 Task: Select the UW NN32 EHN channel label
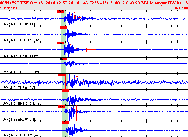click(21, 135)
